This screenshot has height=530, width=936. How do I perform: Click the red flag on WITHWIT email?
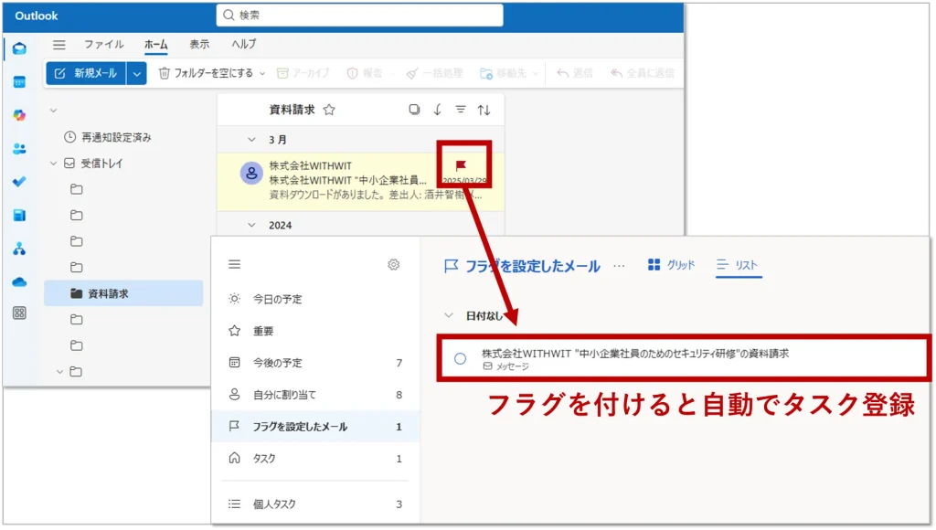point(460,165)
